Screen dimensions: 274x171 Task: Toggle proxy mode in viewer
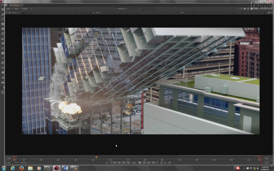pos(242,9)
